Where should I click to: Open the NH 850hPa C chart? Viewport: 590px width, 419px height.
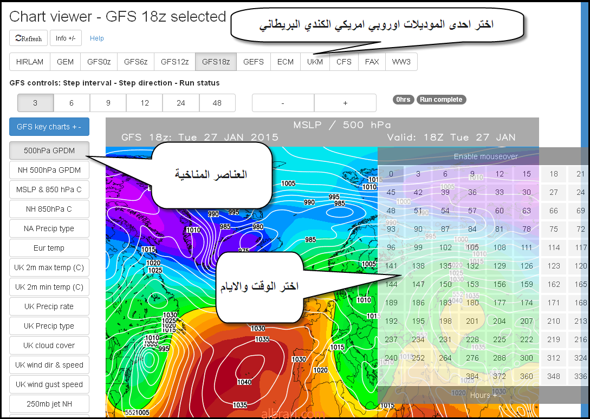point(49,209)
